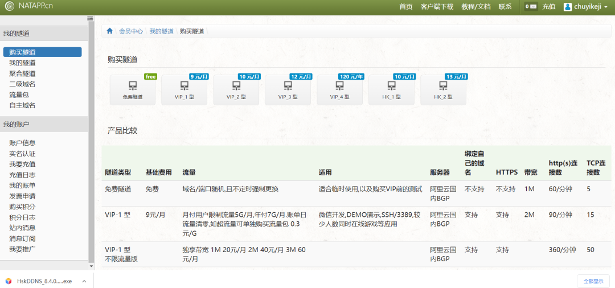The image size is (615, 288).
Task: Open 教程/文档 in top navigation
Action: (475, 7)
